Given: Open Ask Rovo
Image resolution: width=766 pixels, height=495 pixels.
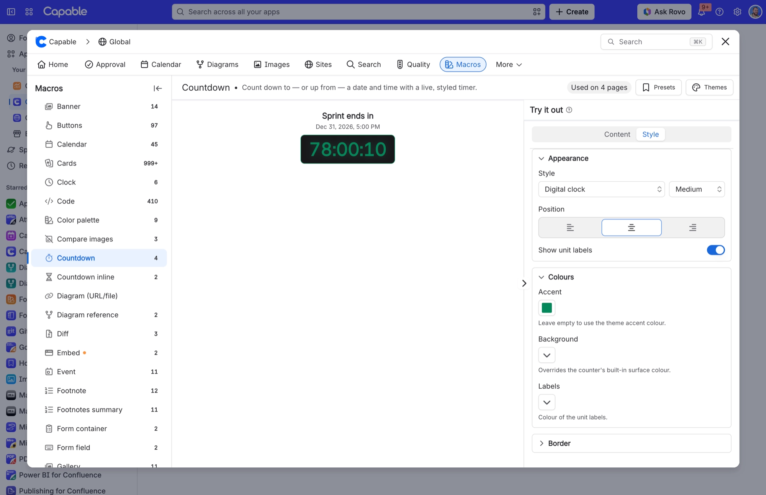Looking at the screenshot, I should tap(664, 12).
